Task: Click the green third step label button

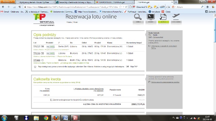Action: pos(163,22)
